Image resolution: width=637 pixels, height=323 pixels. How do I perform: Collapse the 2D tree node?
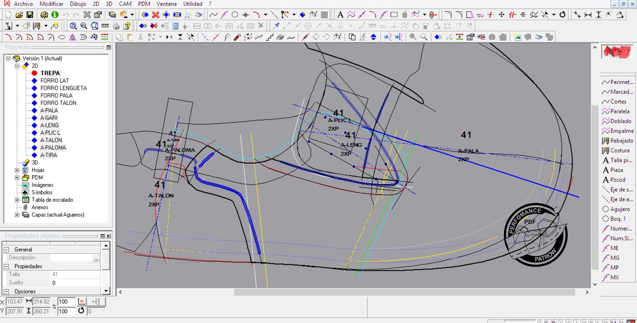point(17,66)
